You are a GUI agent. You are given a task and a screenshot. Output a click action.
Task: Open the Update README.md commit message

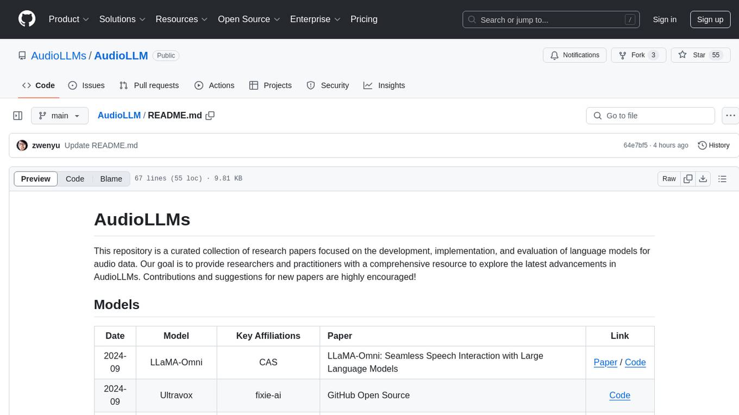[101, 146]
